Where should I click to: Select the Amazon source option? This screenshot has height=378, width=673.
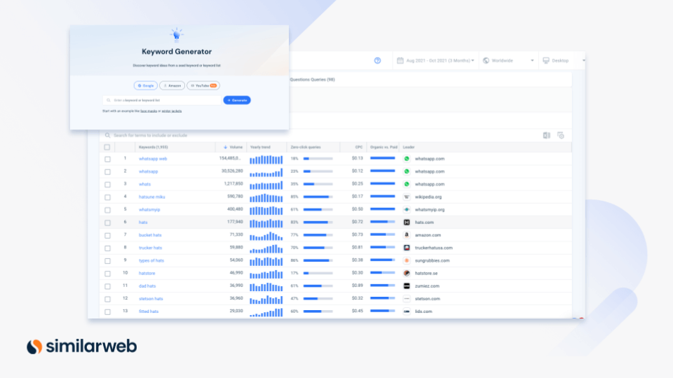point(172,85)
